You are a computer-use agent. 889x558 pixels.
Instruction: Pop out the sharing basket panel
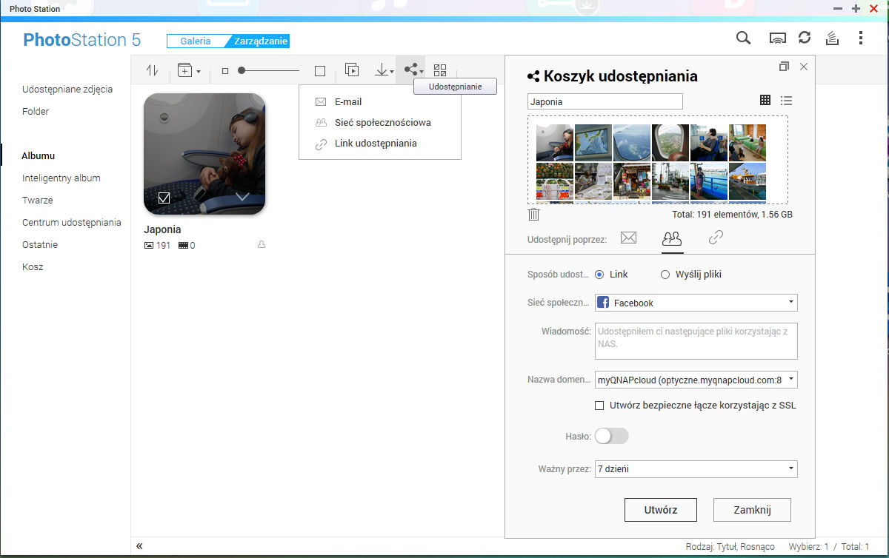coord(784,67)
